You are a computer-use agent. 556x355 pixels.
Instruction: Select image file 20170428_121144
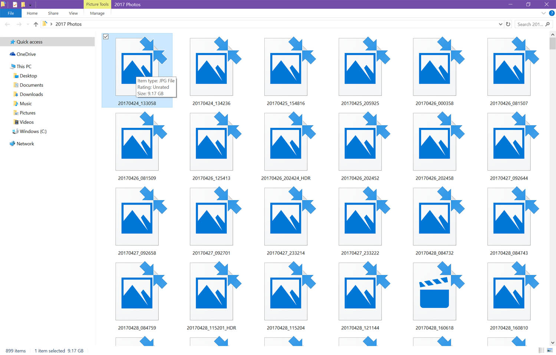tap(360, 295)
